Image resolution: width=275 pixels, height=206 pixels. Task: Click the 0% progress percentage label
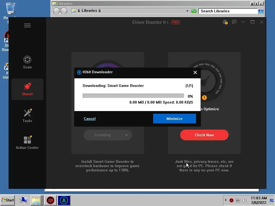pos(190,96)
